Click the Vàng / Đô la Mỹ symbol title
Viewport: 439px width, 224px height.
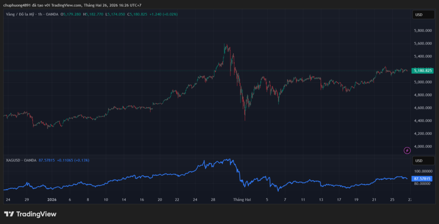point(20,14)
